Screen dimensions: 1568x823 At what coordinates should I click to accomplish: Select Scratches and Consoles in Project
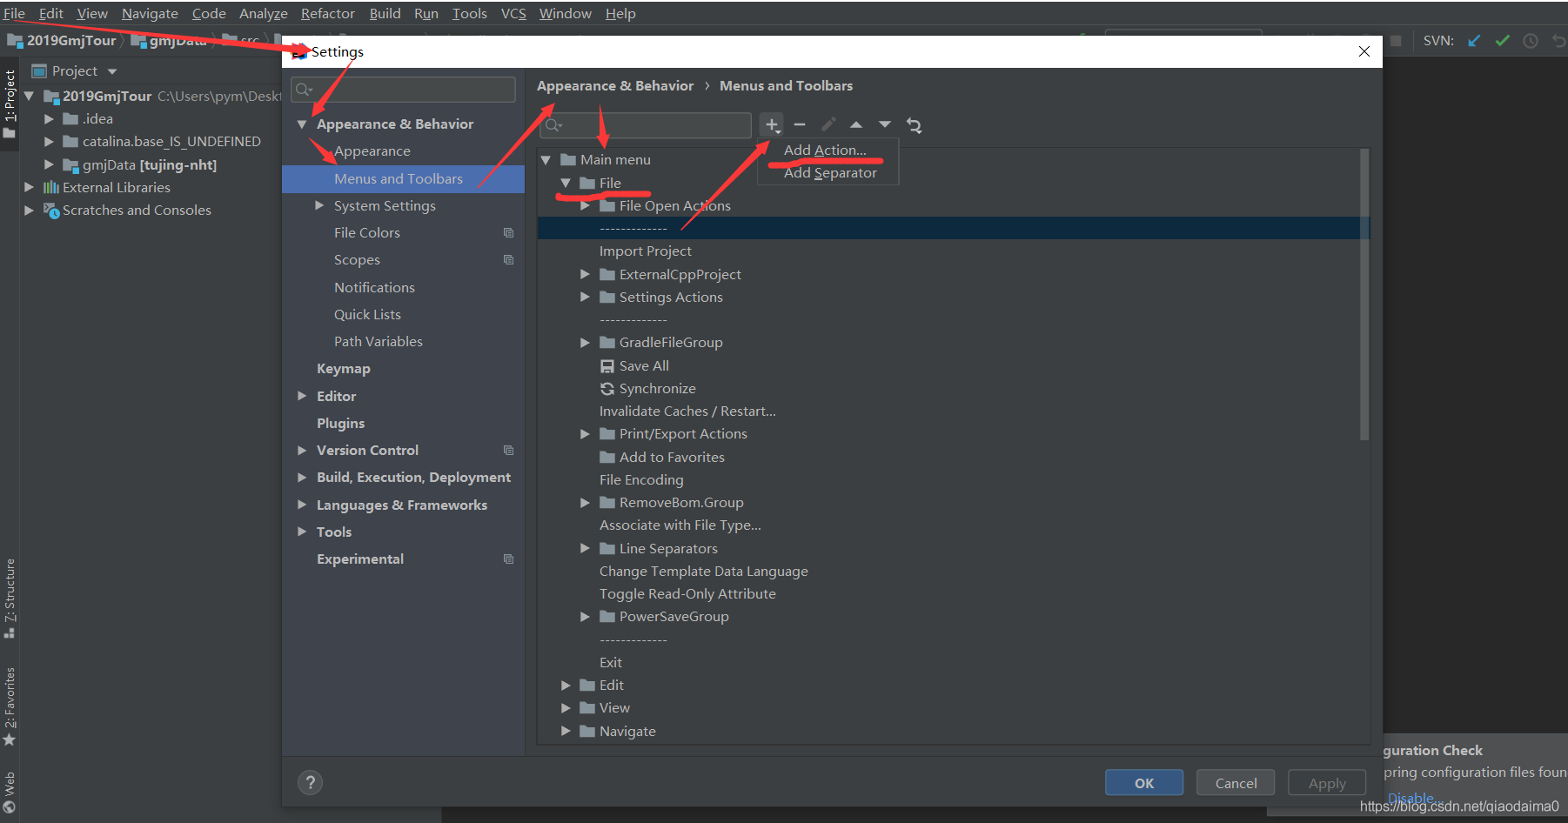point(137,210)
